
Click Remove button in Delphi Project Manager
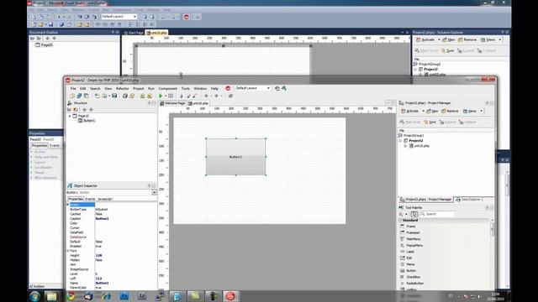[x=450, y=111]
